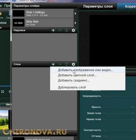The width and height of the screenshot is (136, 140).
Task: Click Надписи panel header label
Action: [19, 30]
